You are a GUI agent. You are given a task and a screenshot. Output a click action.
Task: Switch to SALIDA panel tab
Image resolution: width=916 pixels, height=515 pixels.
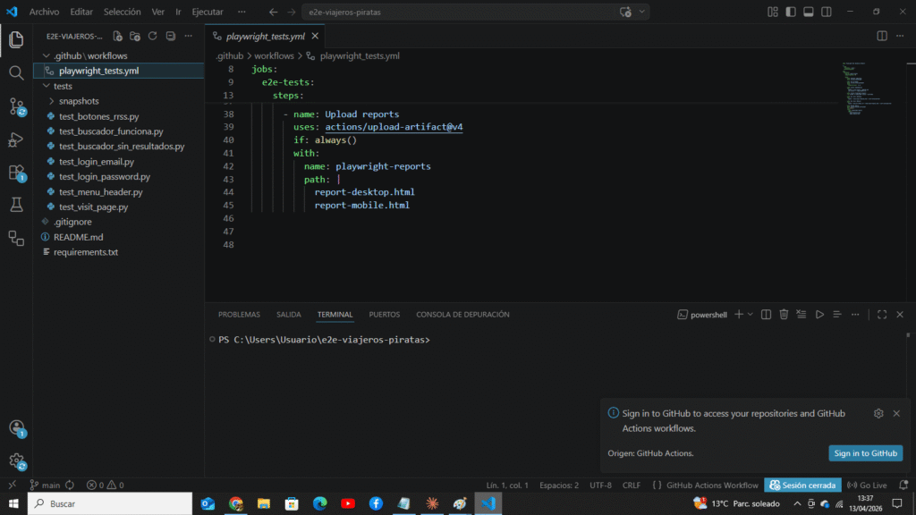(289, 314)
